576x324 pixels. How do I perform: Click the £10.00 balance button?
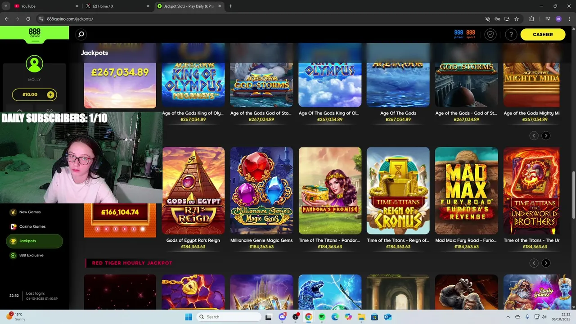click(x=34, y=94)
